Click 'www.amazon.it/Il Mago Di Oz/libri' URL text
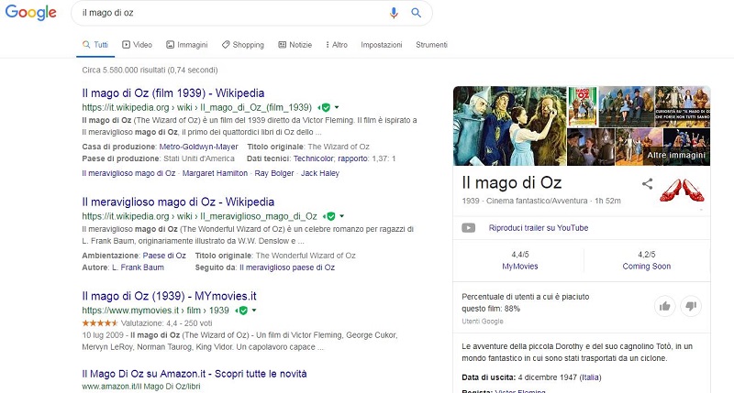 [141, 387]
